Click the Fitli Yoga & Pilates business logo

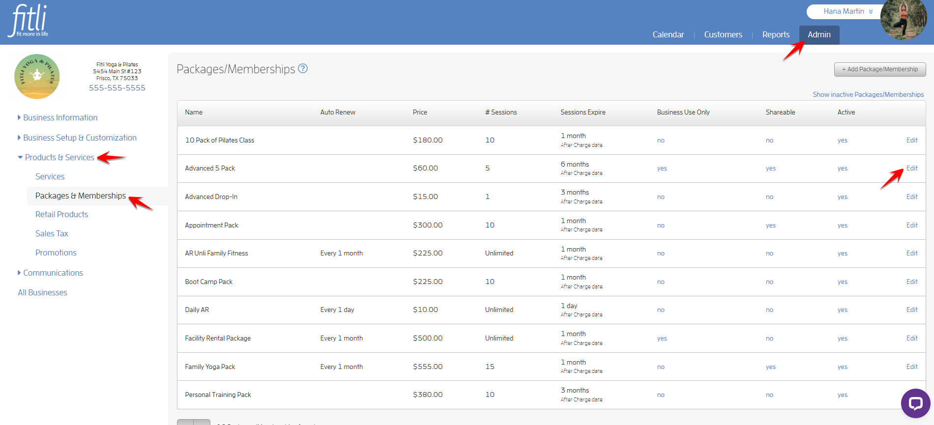(37, 77)
